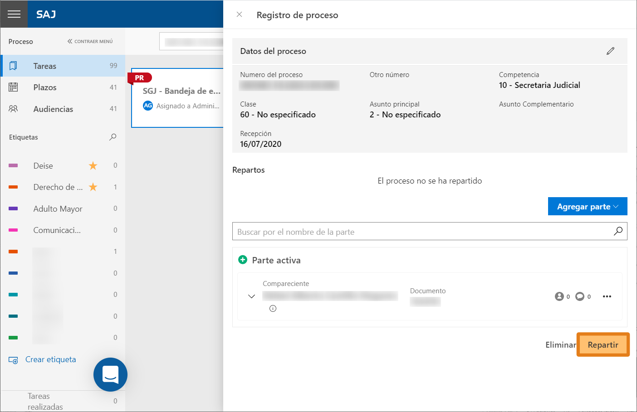637x412 pixels.
Task: Select the Adulto Mayor label
Action: point(58,208)
